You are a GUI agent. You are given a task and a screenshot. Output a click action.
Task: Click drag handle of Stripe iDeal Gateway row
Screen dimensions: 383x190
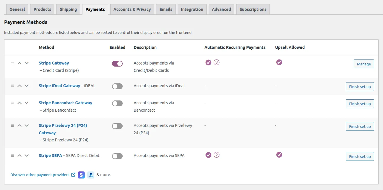click(x=12, y=86)
